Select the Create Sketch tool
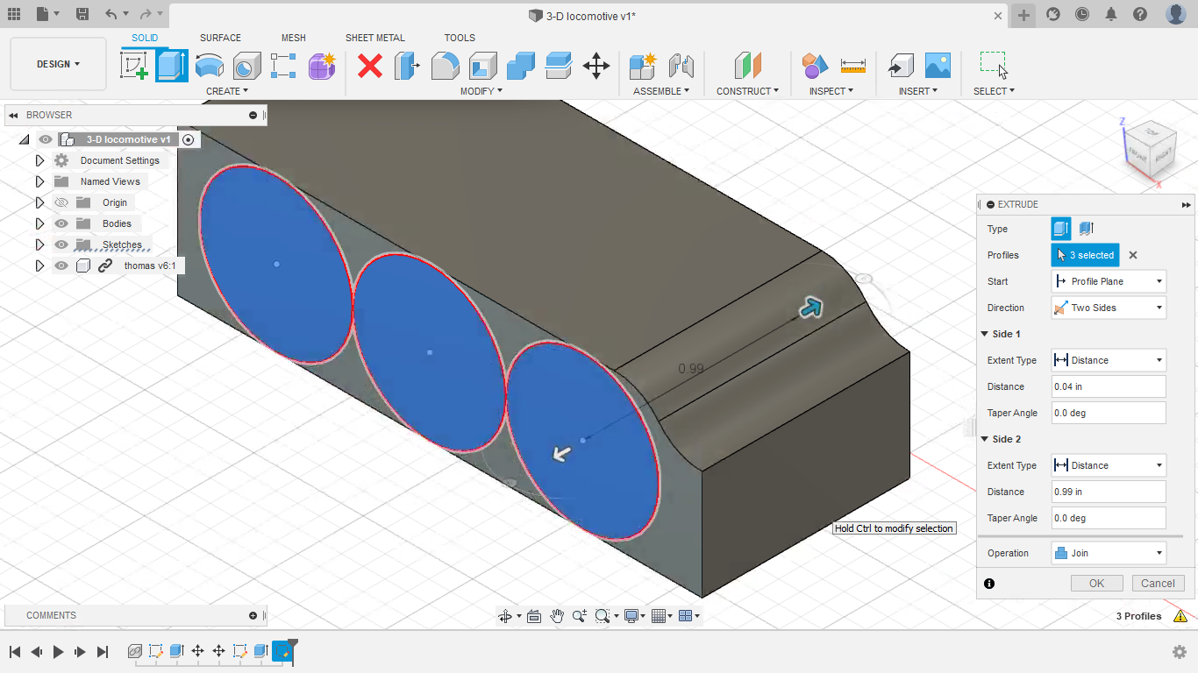Viewport: 1198px width, 673px height. pos(134,66)
